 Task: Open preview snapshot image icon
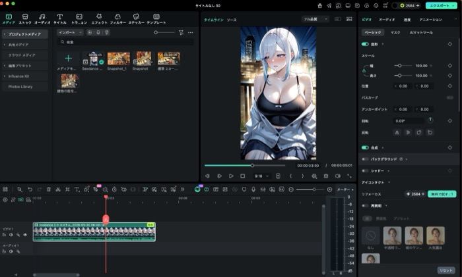tap(349, 19)
